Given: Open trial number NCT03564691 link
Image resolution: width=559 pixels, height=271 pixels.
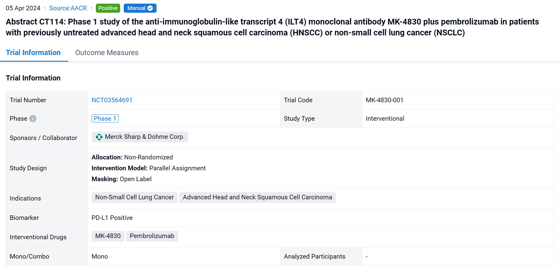Looking at the screenshot, I should coord(112,100).
